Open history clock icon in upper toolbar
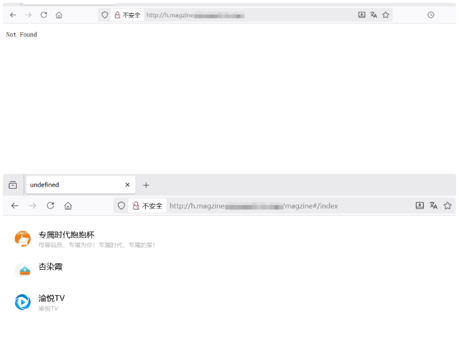Screen dimensions: 458x339 click(x=431, y=15)
